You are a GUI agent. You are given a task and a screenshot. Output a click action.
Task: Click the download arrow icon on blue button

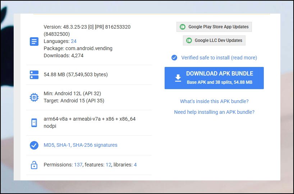point(178,78)
